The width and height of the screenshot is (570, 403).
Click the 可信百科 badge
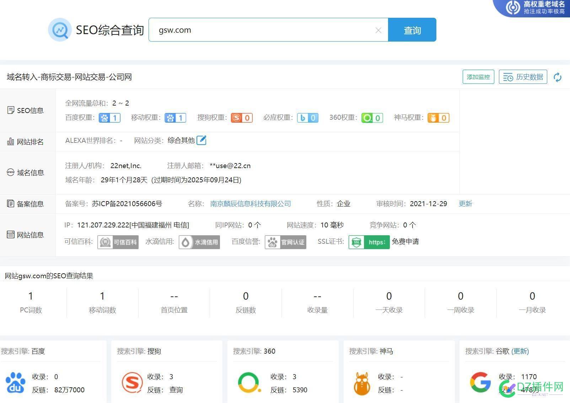coord(118,242)
